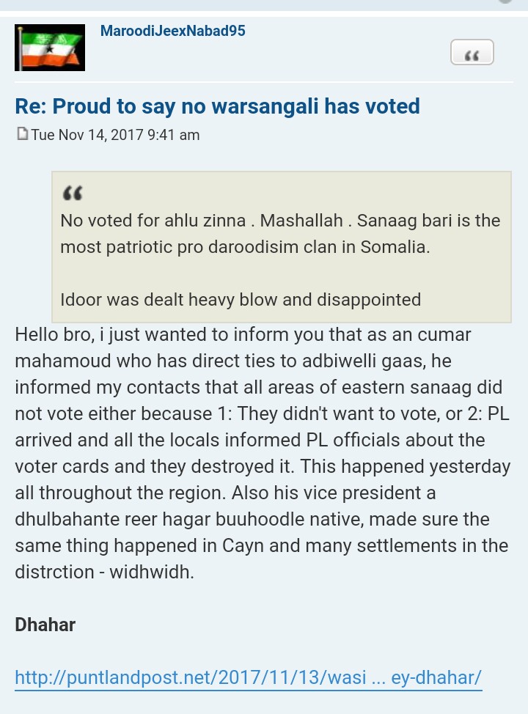Click the quoted line "most patriotic pro daroodisim clan"

tap(245, 247)
